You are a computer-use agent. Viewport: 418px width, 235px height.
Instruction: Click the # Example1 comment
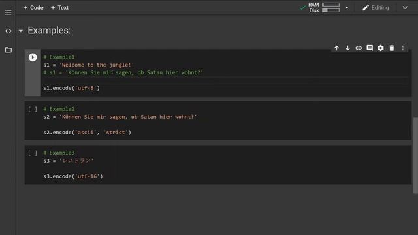59,57
